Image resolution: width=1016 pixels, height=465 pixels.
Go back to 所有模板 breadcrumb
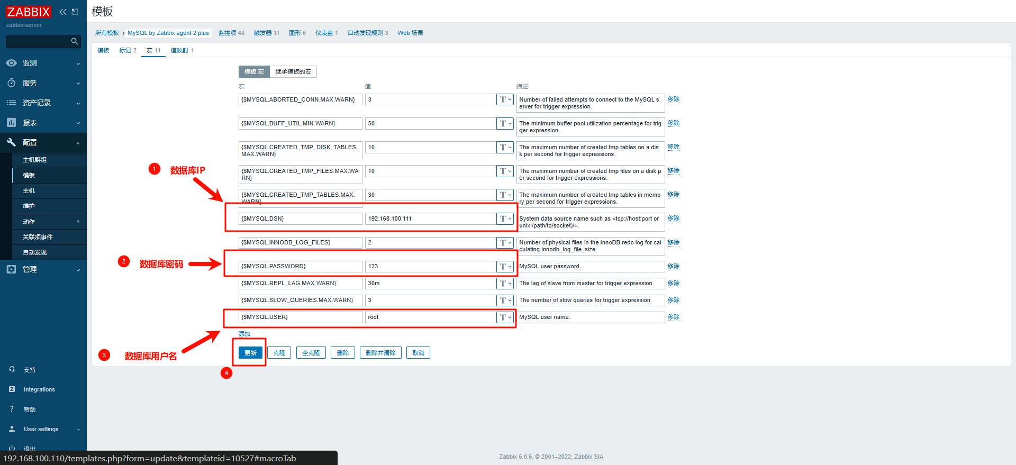[107, 33]
